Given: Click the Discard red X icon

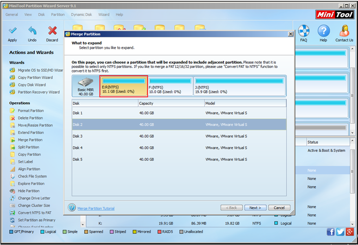Looking at the screenshot, I should (x=52, y=31).
